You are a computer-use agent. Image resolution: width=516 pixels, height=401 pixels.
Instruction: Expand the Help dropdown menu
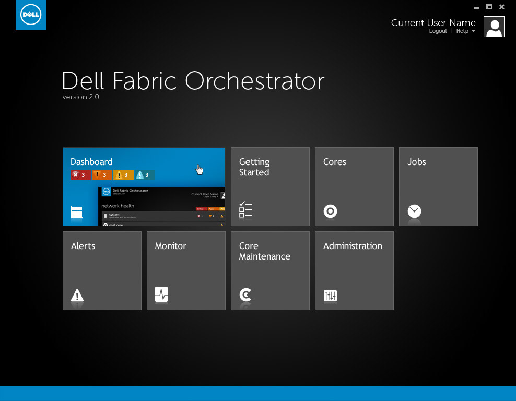tap(466, 31)
